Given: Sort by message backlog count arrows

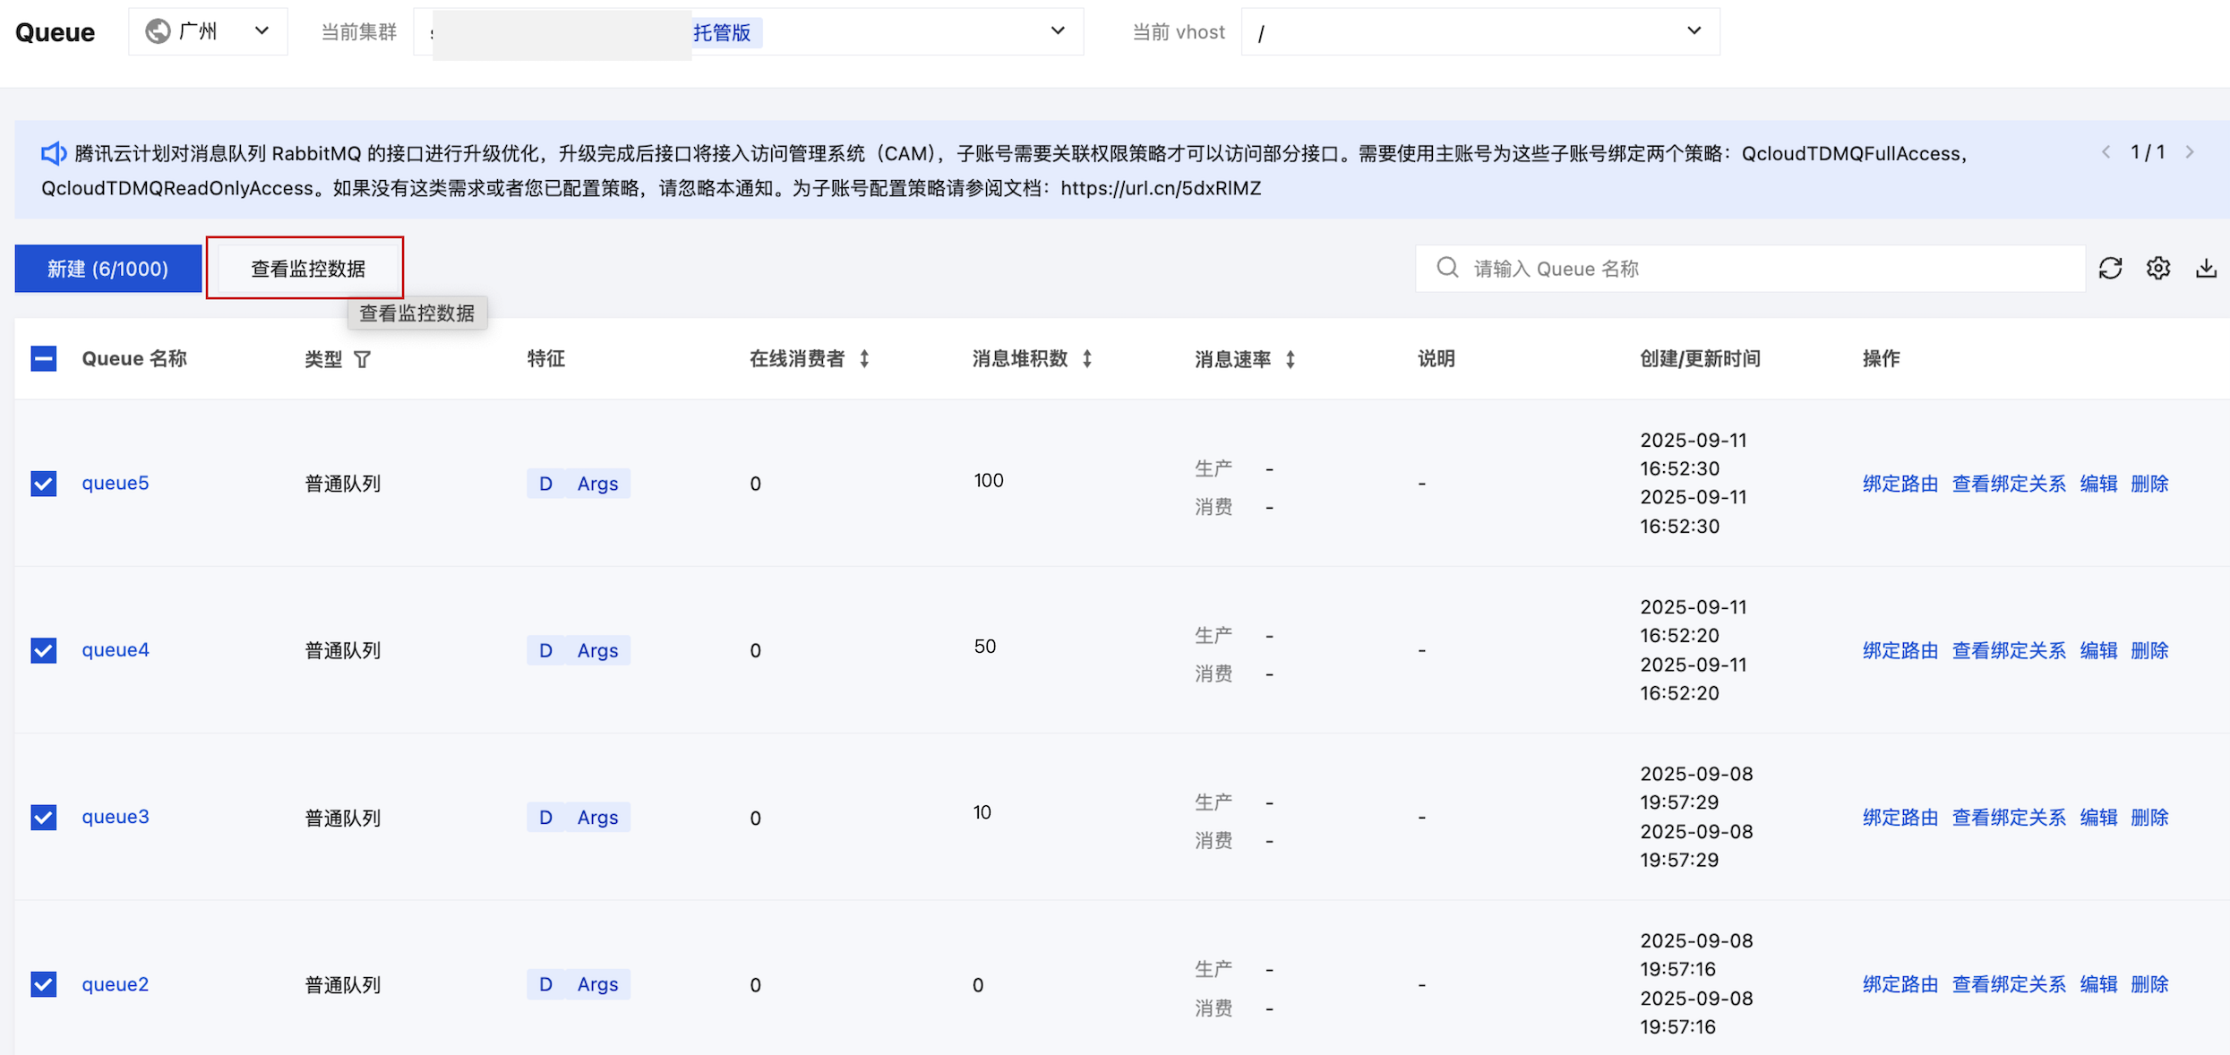Looking at the screenshot, I should coord(1086,359).
